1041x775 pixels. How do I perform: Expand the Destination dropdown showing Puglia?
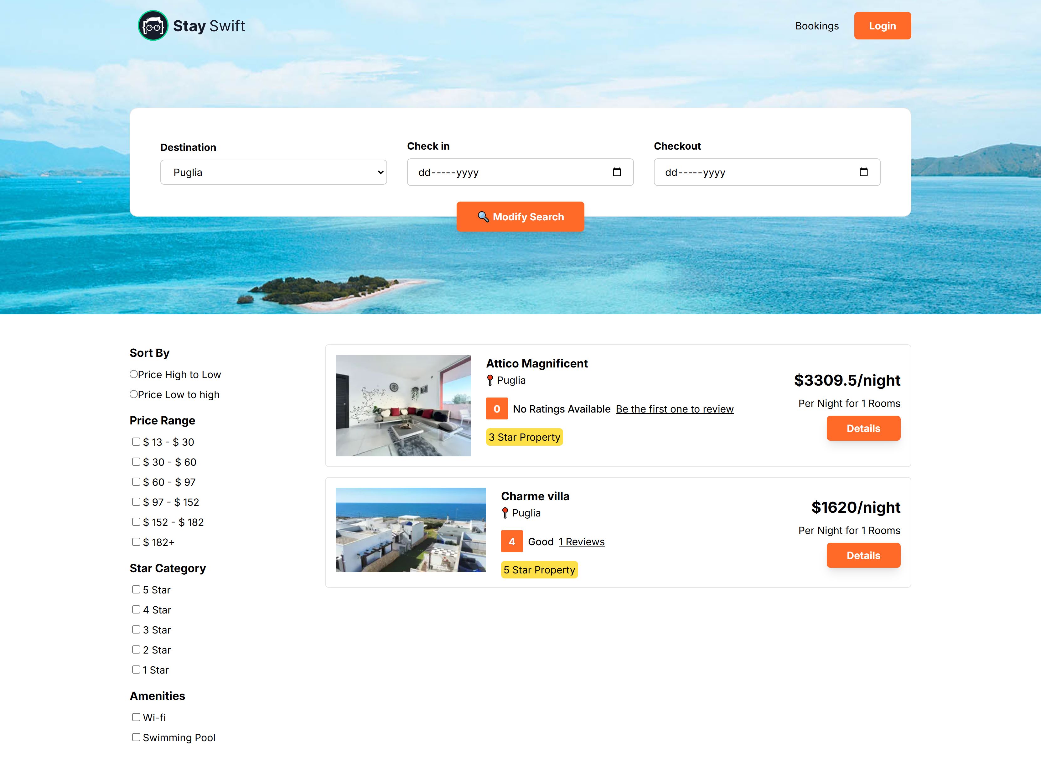[x=273, y=172]
